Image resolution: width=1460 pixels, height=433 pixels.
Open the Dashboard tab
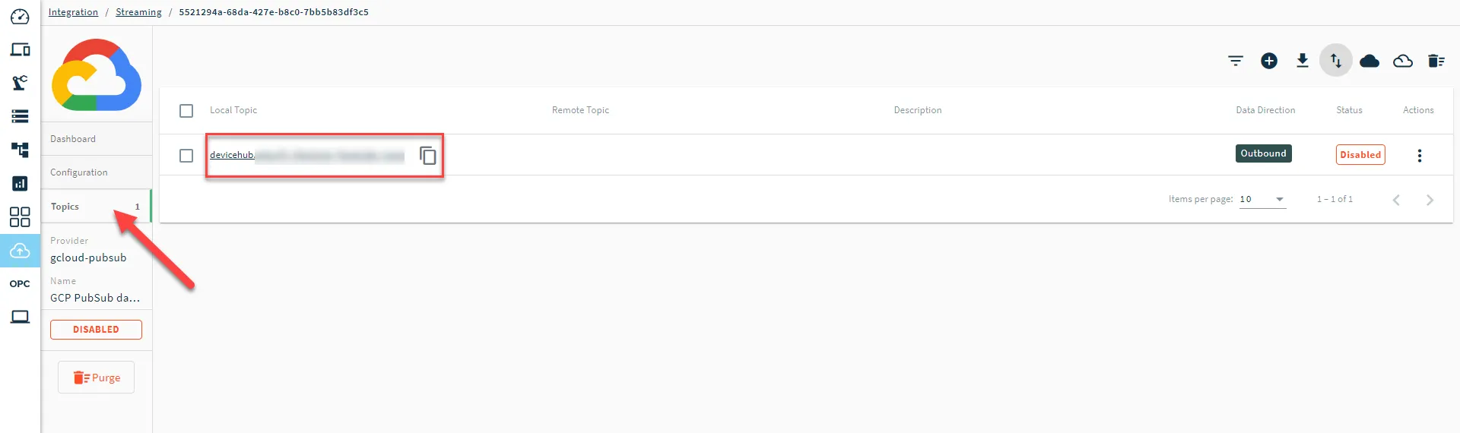click(97, 139)
